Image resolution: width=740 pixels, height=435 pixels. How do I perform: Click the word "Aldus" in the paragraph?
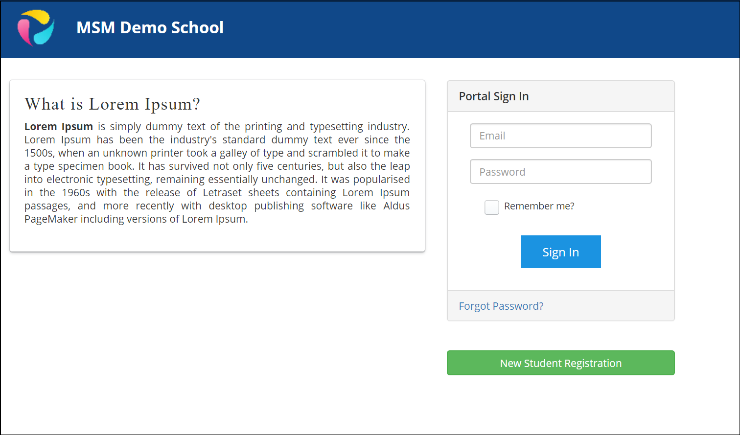pyautogui.click(x=396, y=206)
